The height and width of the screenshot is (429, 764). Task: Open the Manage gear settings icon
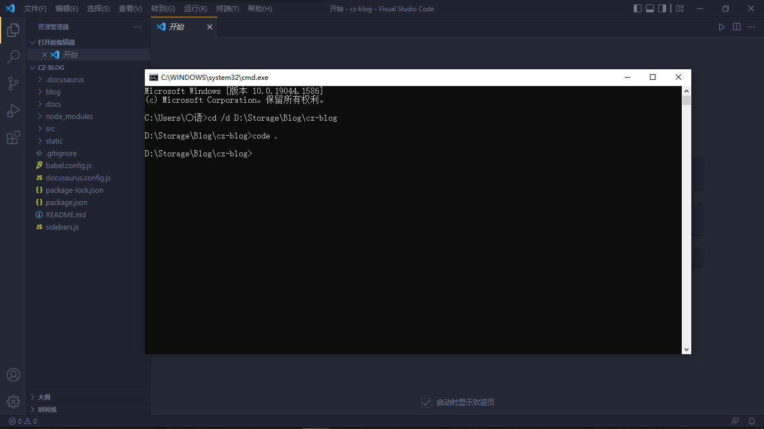[13, 401]
